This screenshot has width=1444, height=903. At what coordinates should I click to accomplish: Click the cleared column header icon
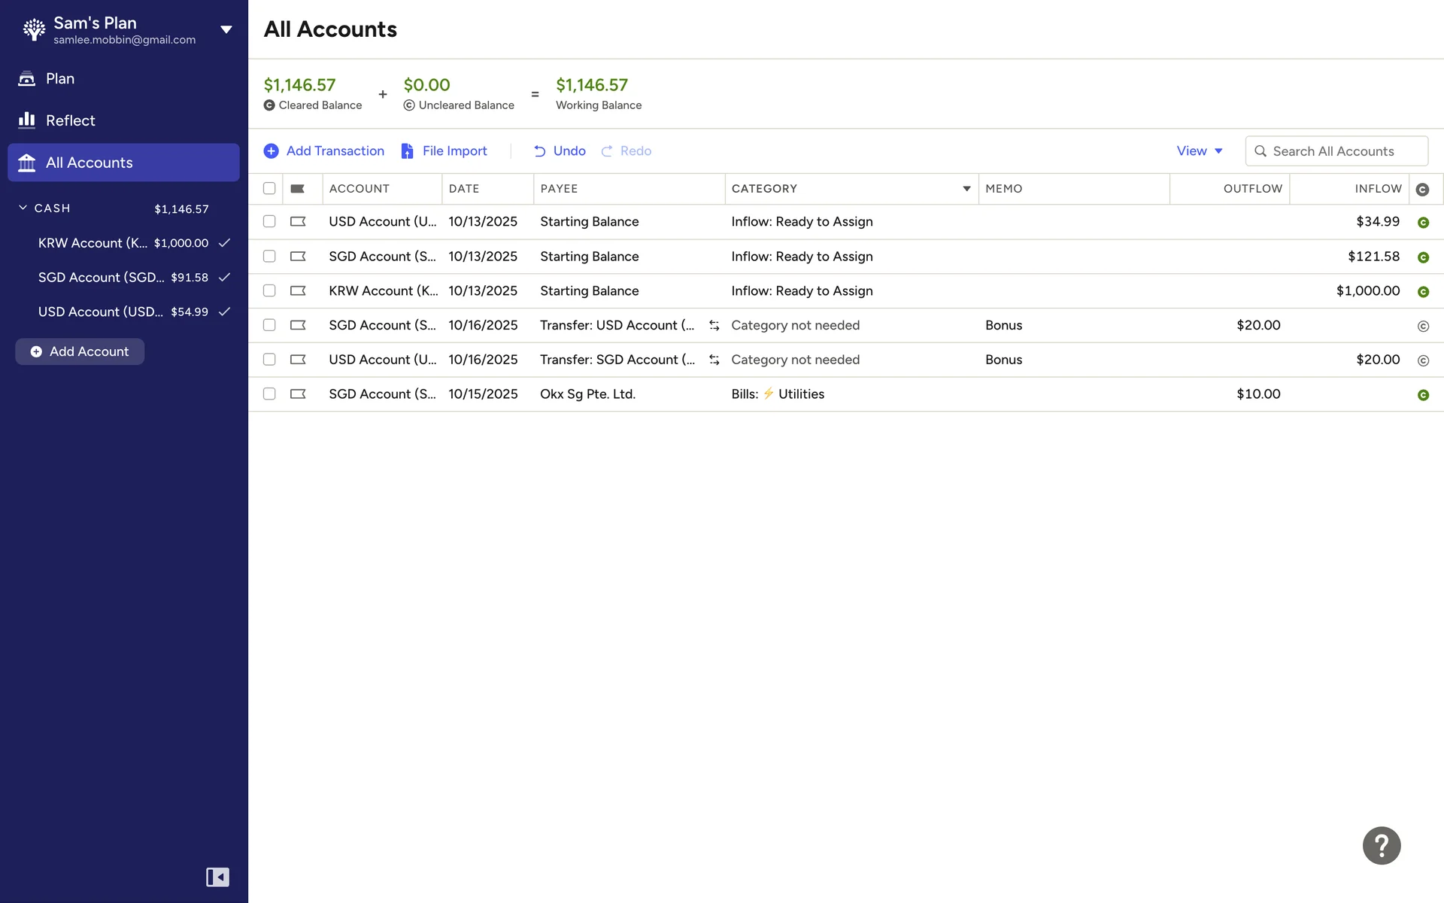click(1422, 190)
